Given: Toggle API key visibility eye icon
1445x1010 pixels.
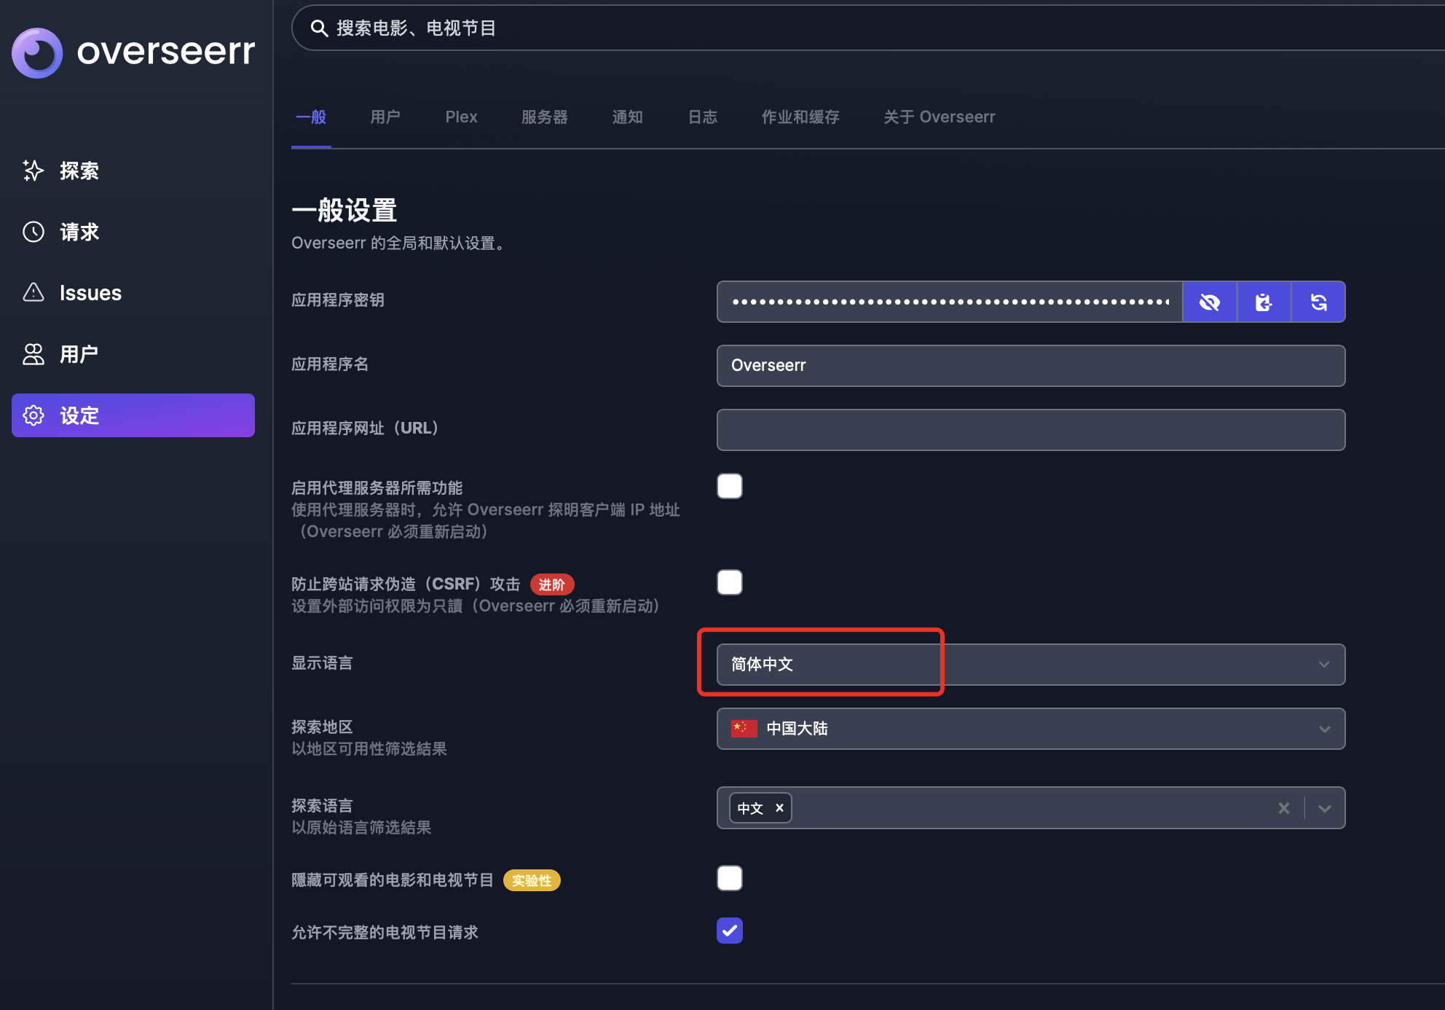Looking at the screenshot, I should coord(1209,302).
